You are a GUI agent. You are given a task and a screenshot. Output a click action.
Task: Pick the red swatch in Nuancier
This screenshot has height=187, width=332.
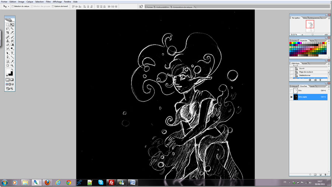click(x=291, y=44)
